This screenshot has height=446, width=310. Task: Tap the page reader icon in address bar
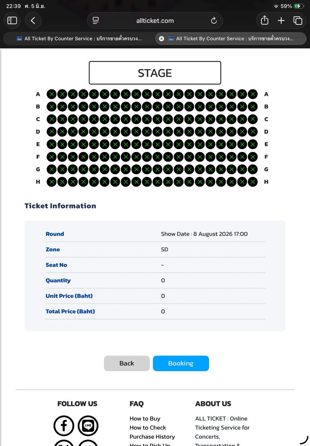(96, 21)
